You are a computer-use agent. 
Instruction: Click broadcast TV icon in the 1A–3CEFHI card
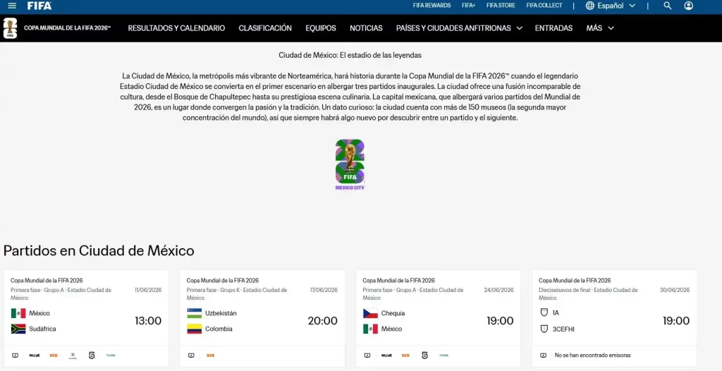544,355
